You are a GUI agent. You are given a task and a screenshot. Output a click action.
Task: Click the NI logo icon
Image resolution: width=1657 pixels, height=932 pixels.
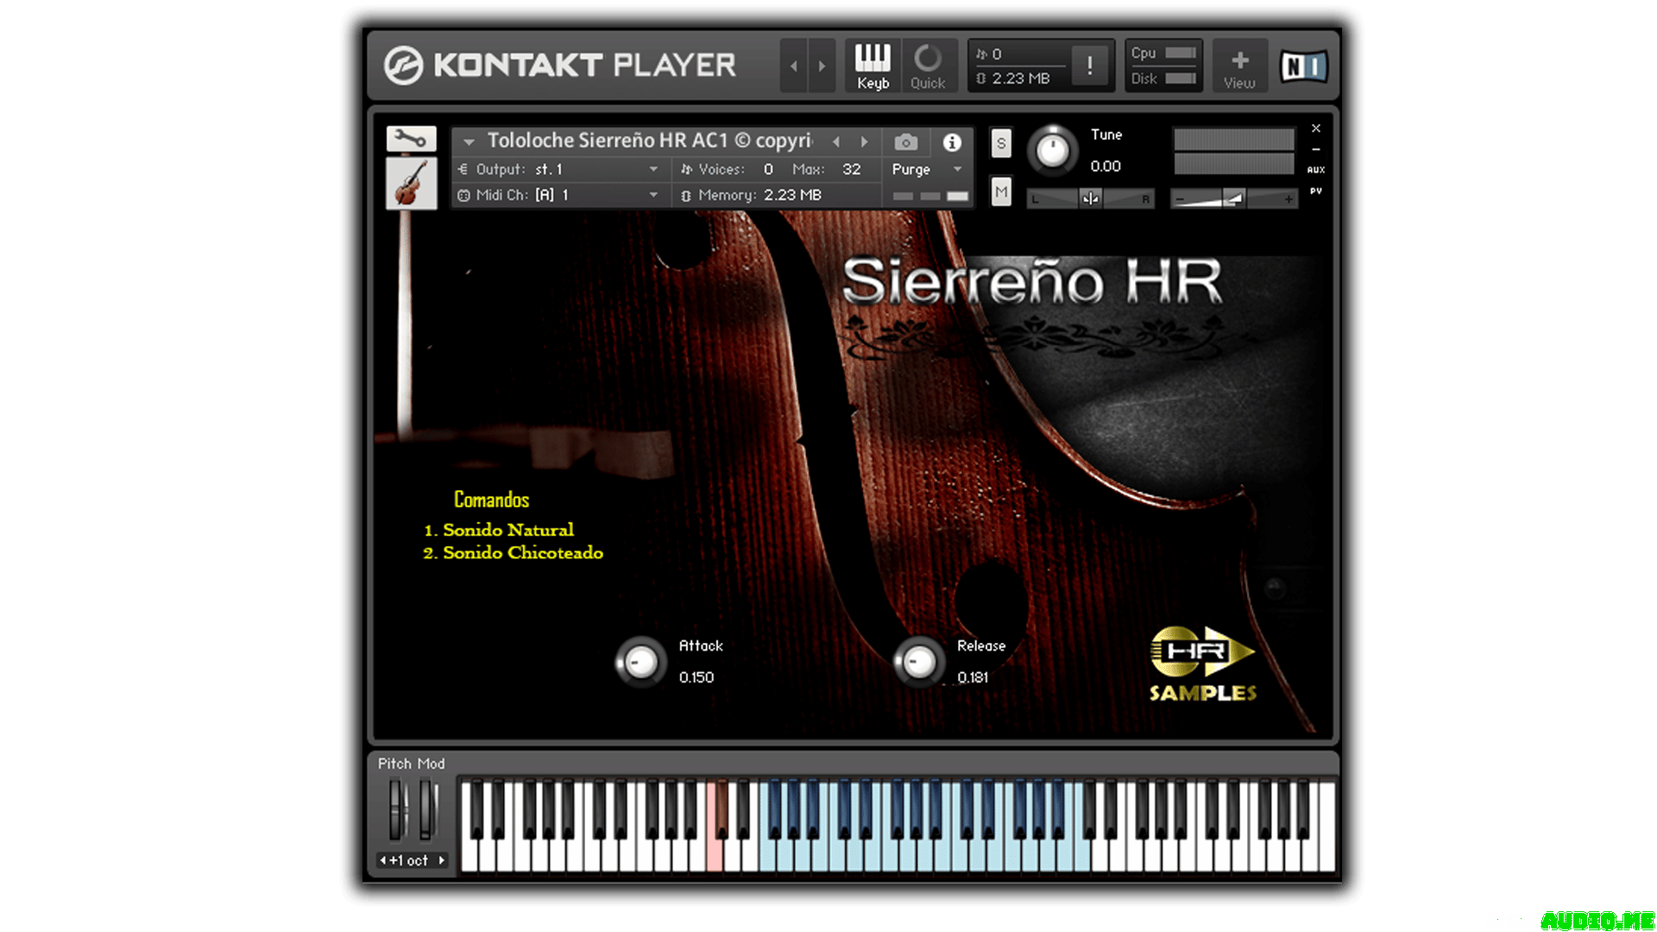(1302, 66)
